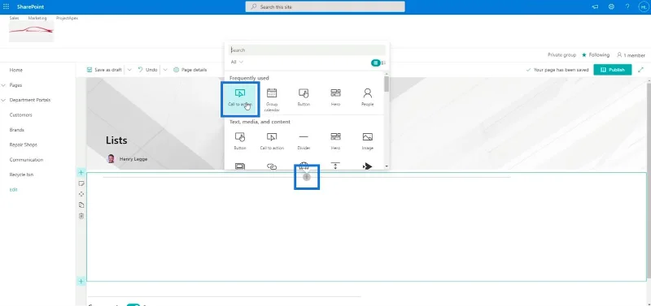Open Communication in left navigation

click(26, 159)
